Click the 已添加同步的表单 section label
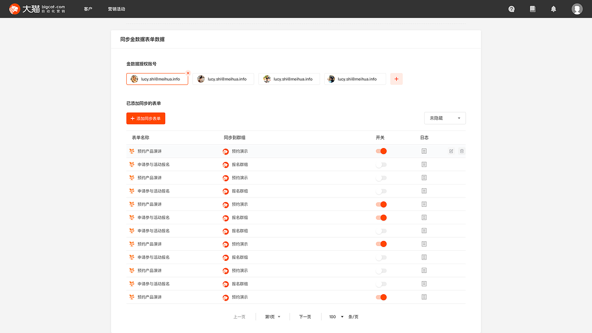Image resolution: width=592 pixels, height=333 pixels. [x=144, y=104]
